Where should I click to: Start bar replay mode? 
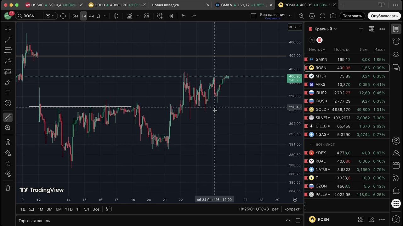click(171, 16)
